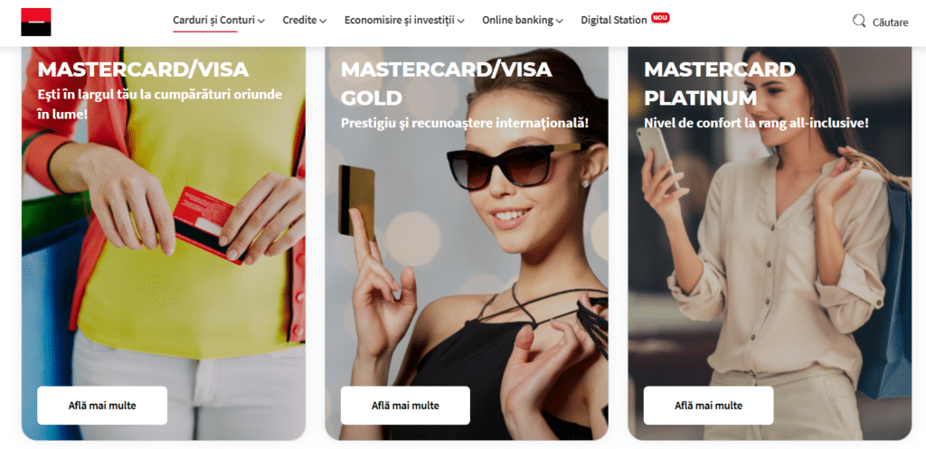Screen dimensions: 926x449
Task: Click the red and black bank logo
Action: point(36,22)
